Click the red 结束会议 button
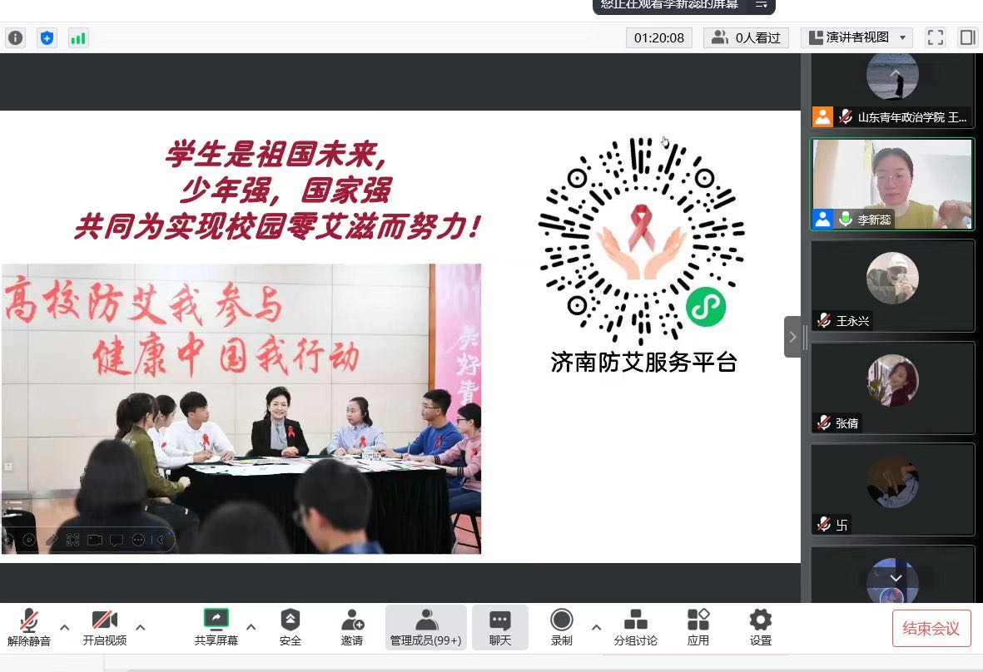Viewport: 983px width, 672px height. (x=931, y=628)
